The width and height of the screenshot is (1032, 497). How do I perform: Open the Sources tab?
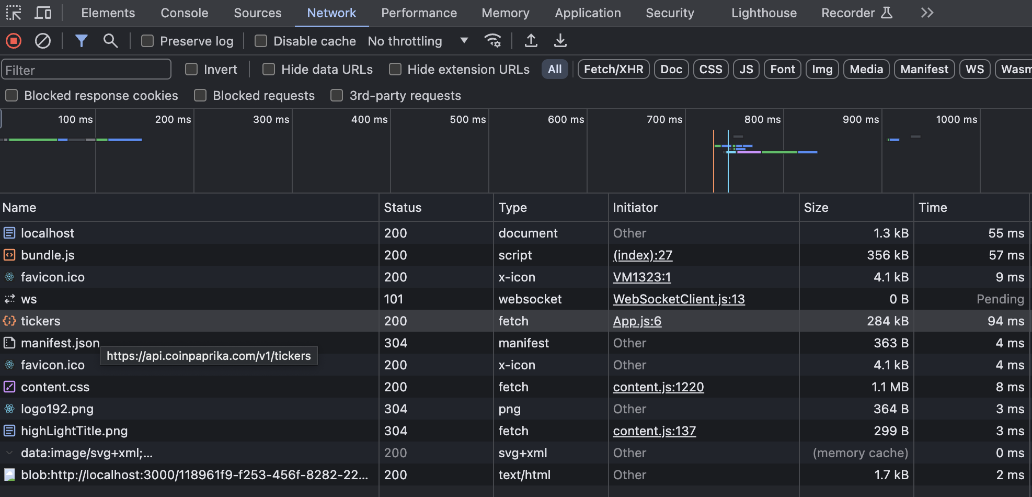pyautogui.click(x=258, y=13)
